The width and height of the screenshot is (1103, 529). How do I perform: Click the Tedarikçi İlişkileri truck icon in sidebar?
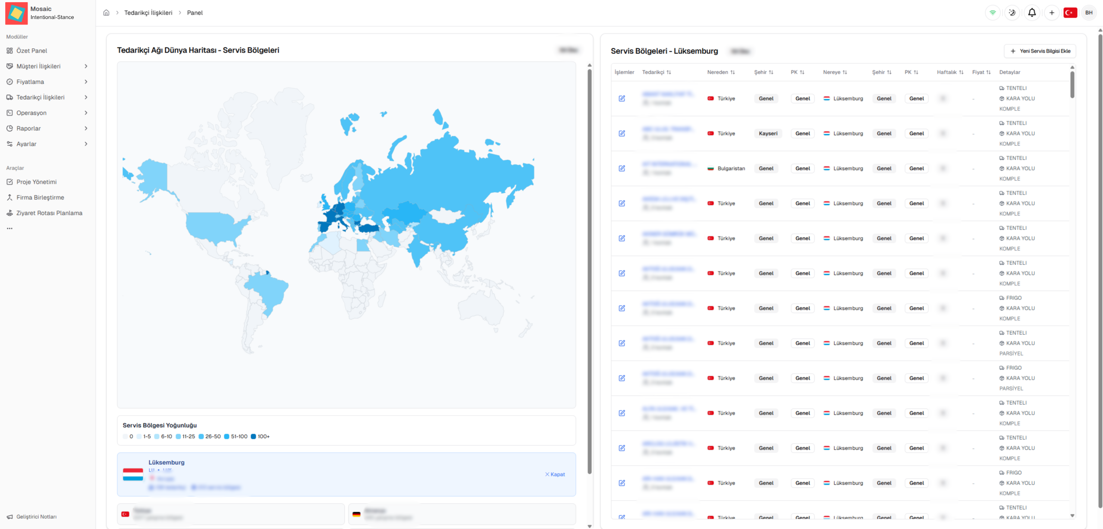9,97
